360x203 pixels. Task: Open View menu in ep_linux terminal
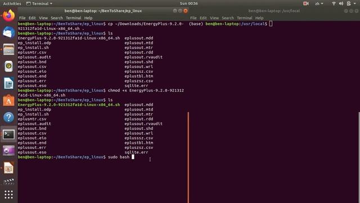[43, 18]
